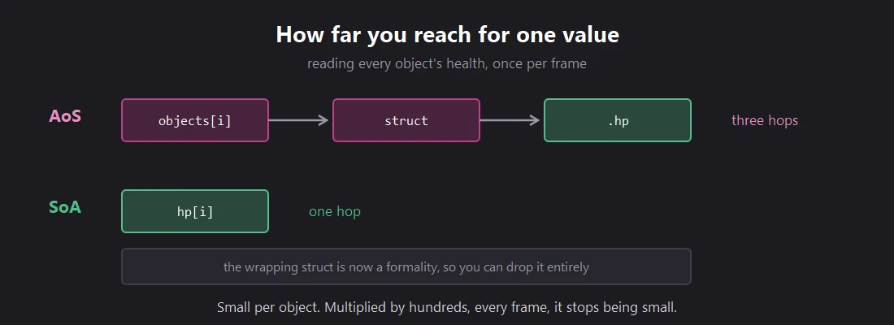
Task: Select the struct box in AoS row
Action: 406,120
